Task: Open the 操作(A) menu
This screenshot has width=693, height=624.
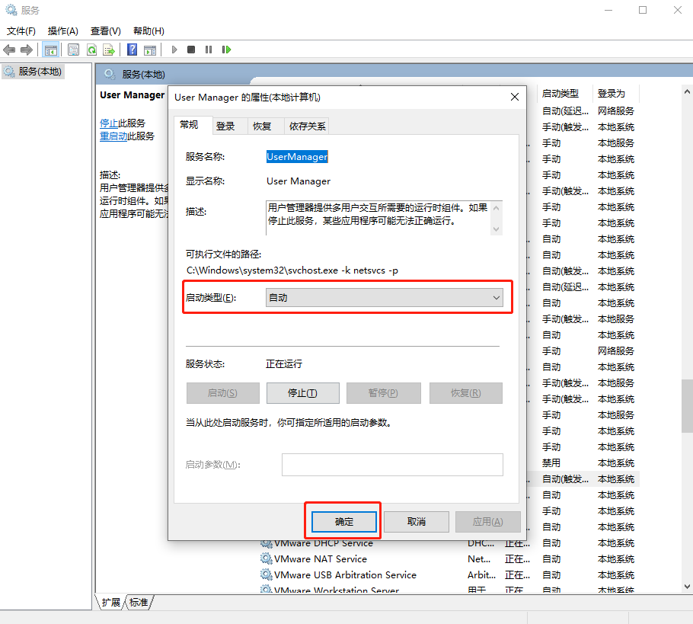Action: tap(62, 30)
